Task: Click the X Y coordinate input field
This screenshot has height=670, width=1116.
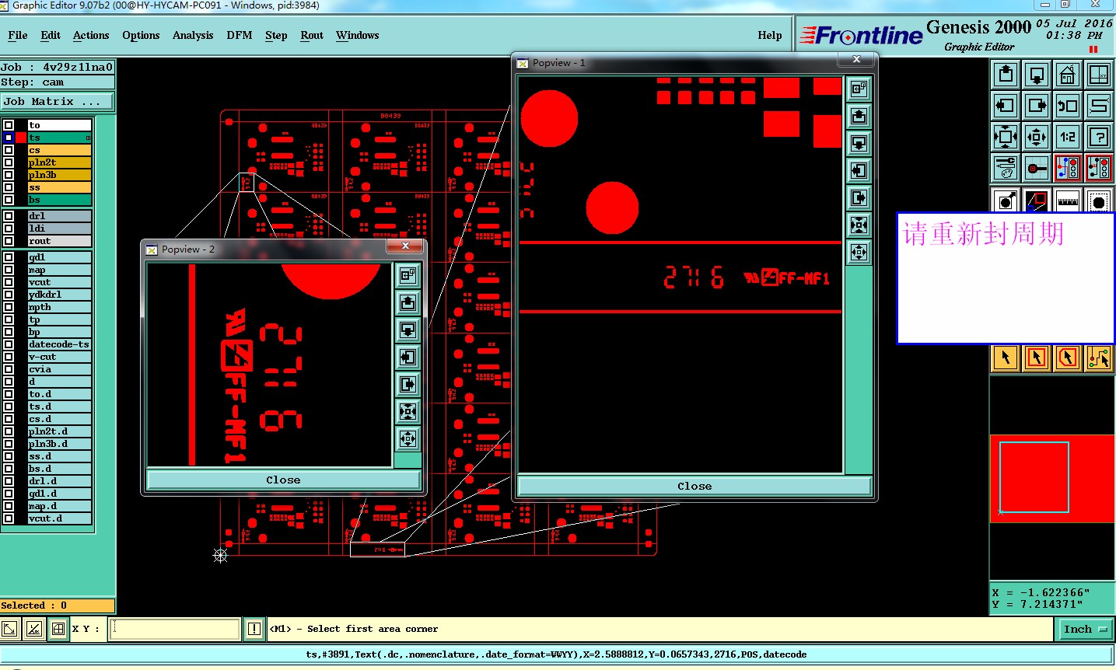Action: click(x=175, y=629)
